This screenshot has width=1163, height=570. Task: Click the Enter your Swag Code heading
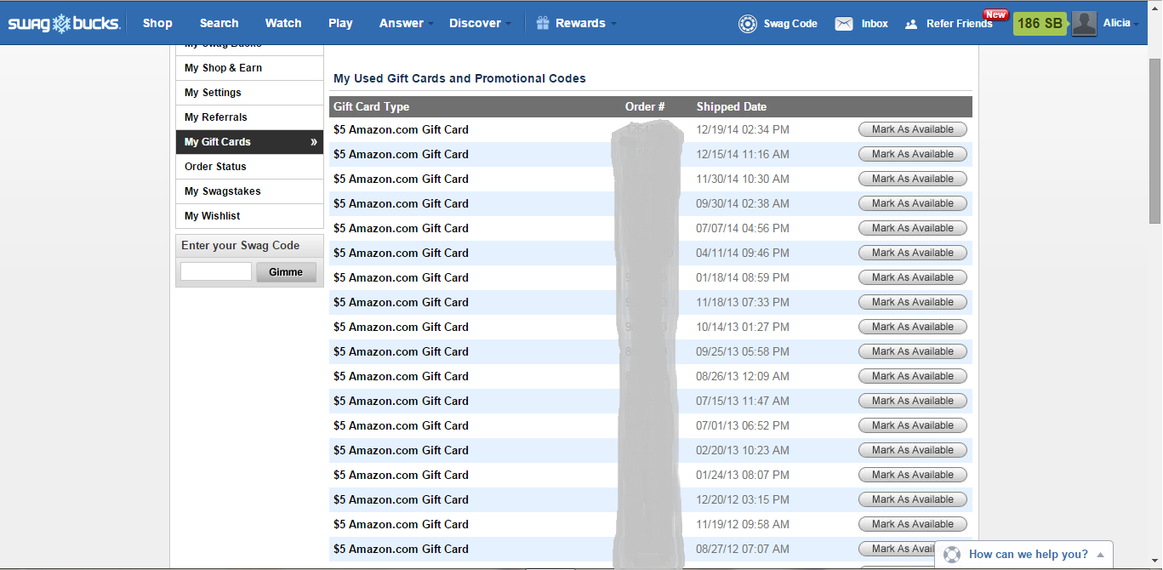[240, 246]
